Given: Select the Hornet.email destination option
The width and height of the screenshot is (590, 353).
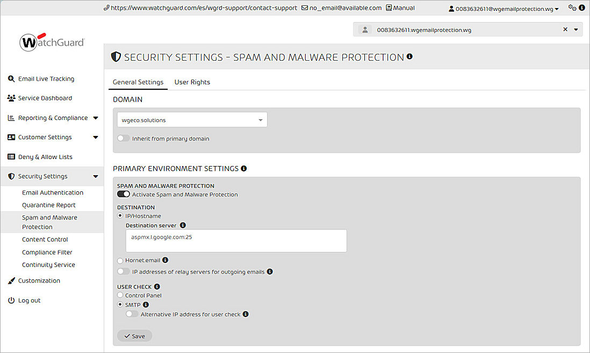Looking at the screenshot, I should pos(120,260).
